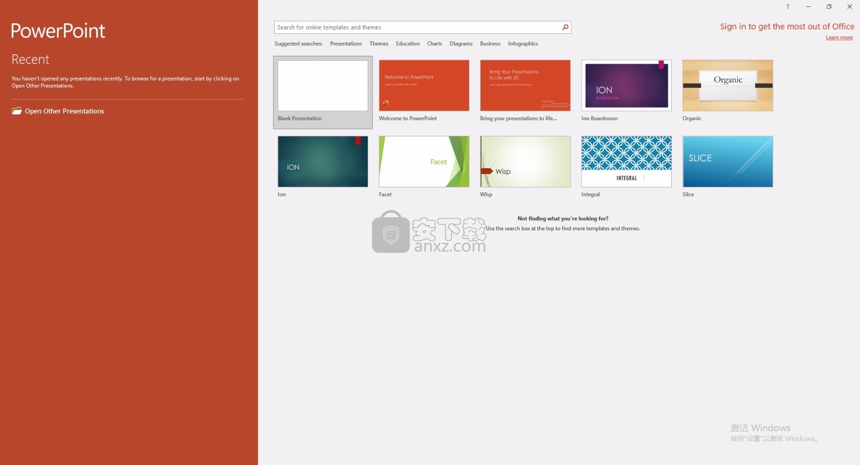
Task: Restore down the PowerPoint window
Action: click(829, 6)
